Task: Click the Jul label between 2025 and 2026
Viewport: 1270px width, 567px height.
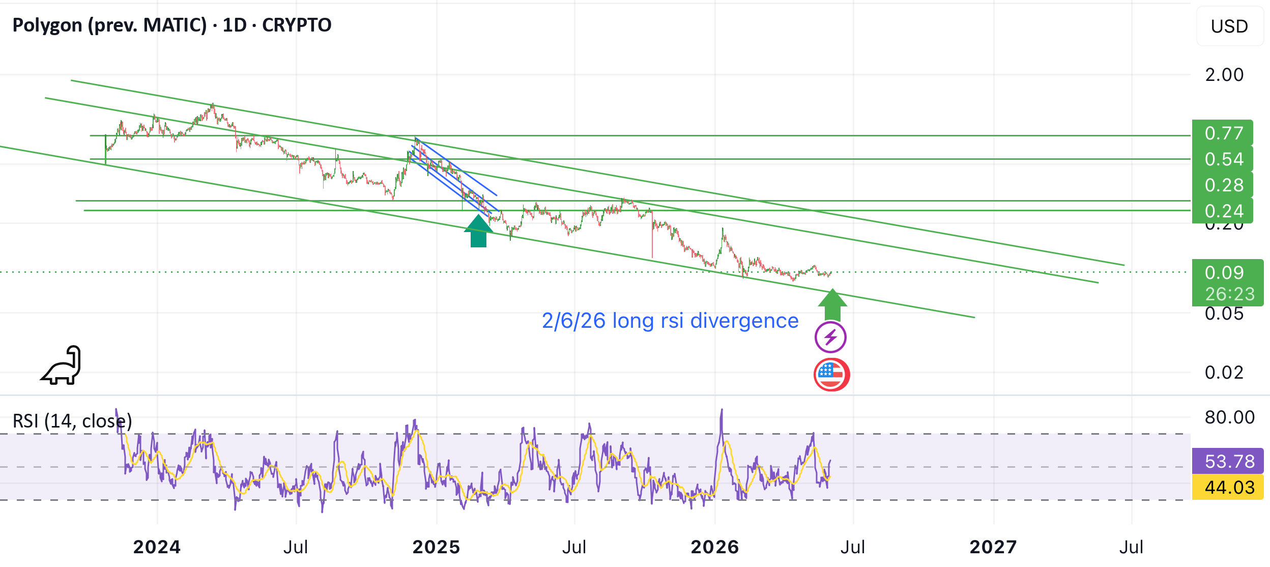Action: [574, 547]
